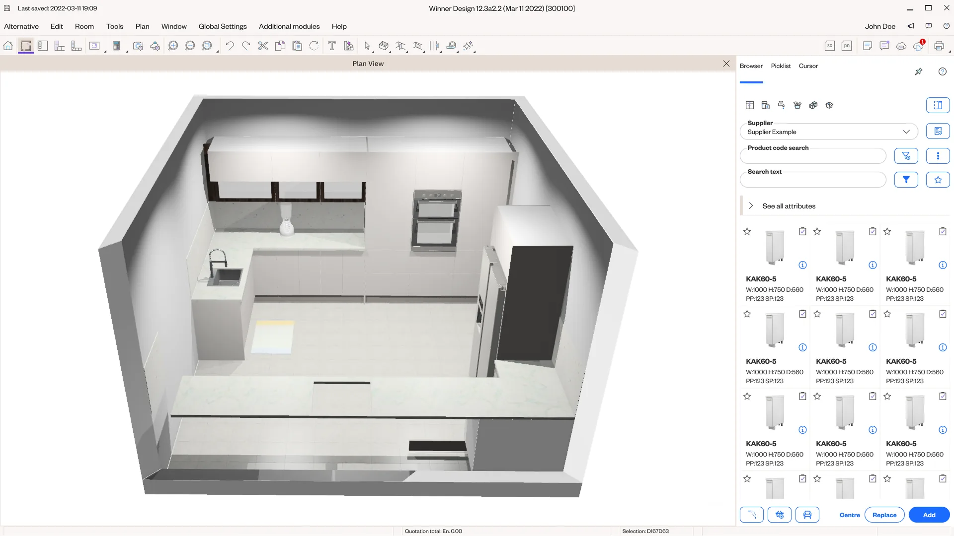Click the Product code search field
954x536 pixels.
pyautogui.click(x=813, y=156)
